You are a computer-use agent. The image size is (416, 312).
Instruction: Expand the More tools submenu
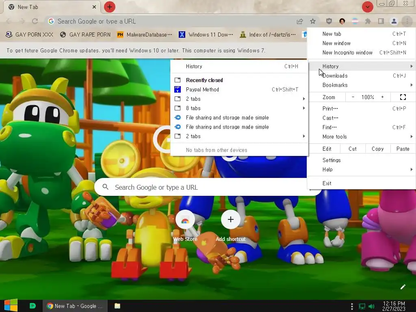pos(362,136)
